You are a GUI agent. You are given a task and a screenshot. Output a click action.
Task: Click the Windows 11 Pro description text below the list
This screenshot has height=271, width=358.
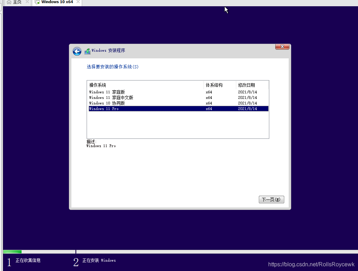101,146
